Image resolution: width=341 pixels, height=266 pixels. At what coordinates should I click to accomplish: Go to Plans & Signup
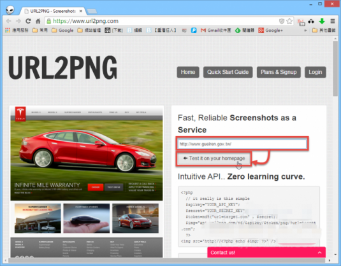coord(279,72)
